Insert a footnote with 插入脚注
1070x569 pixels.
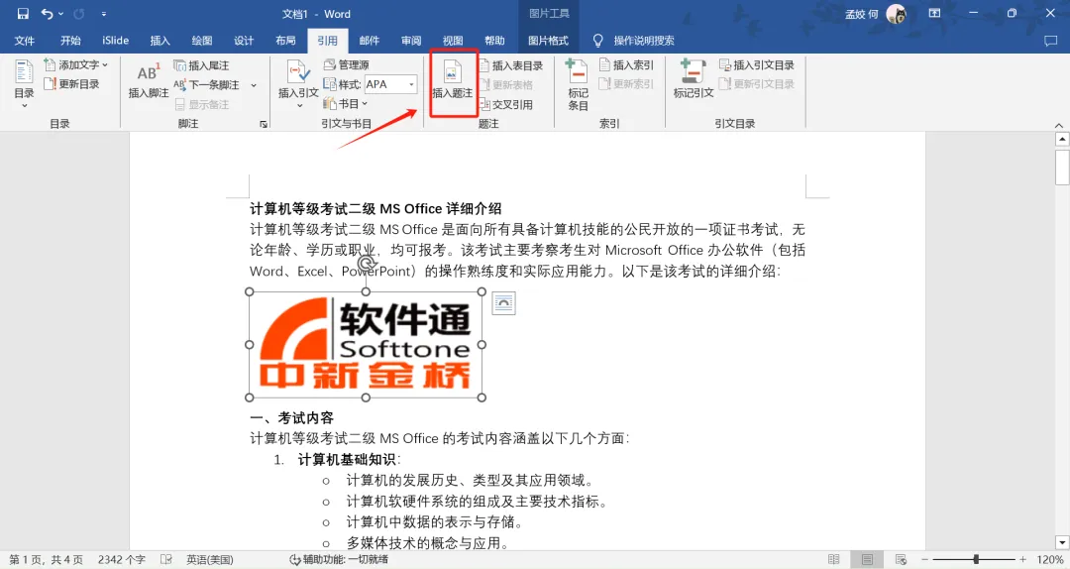pyautogui.click(x=148, y=81)
